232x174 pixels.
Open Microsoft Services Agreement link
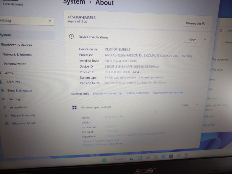click(101, 140)
